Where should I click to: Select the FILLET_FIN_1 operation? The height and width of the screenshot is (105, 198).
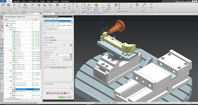pyautogui.click(x=19, y=73)
